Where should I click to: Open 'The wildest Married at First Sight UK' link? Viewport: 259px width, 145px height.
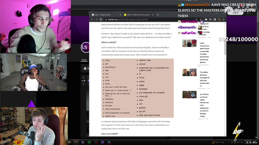(x=204, y=79)
